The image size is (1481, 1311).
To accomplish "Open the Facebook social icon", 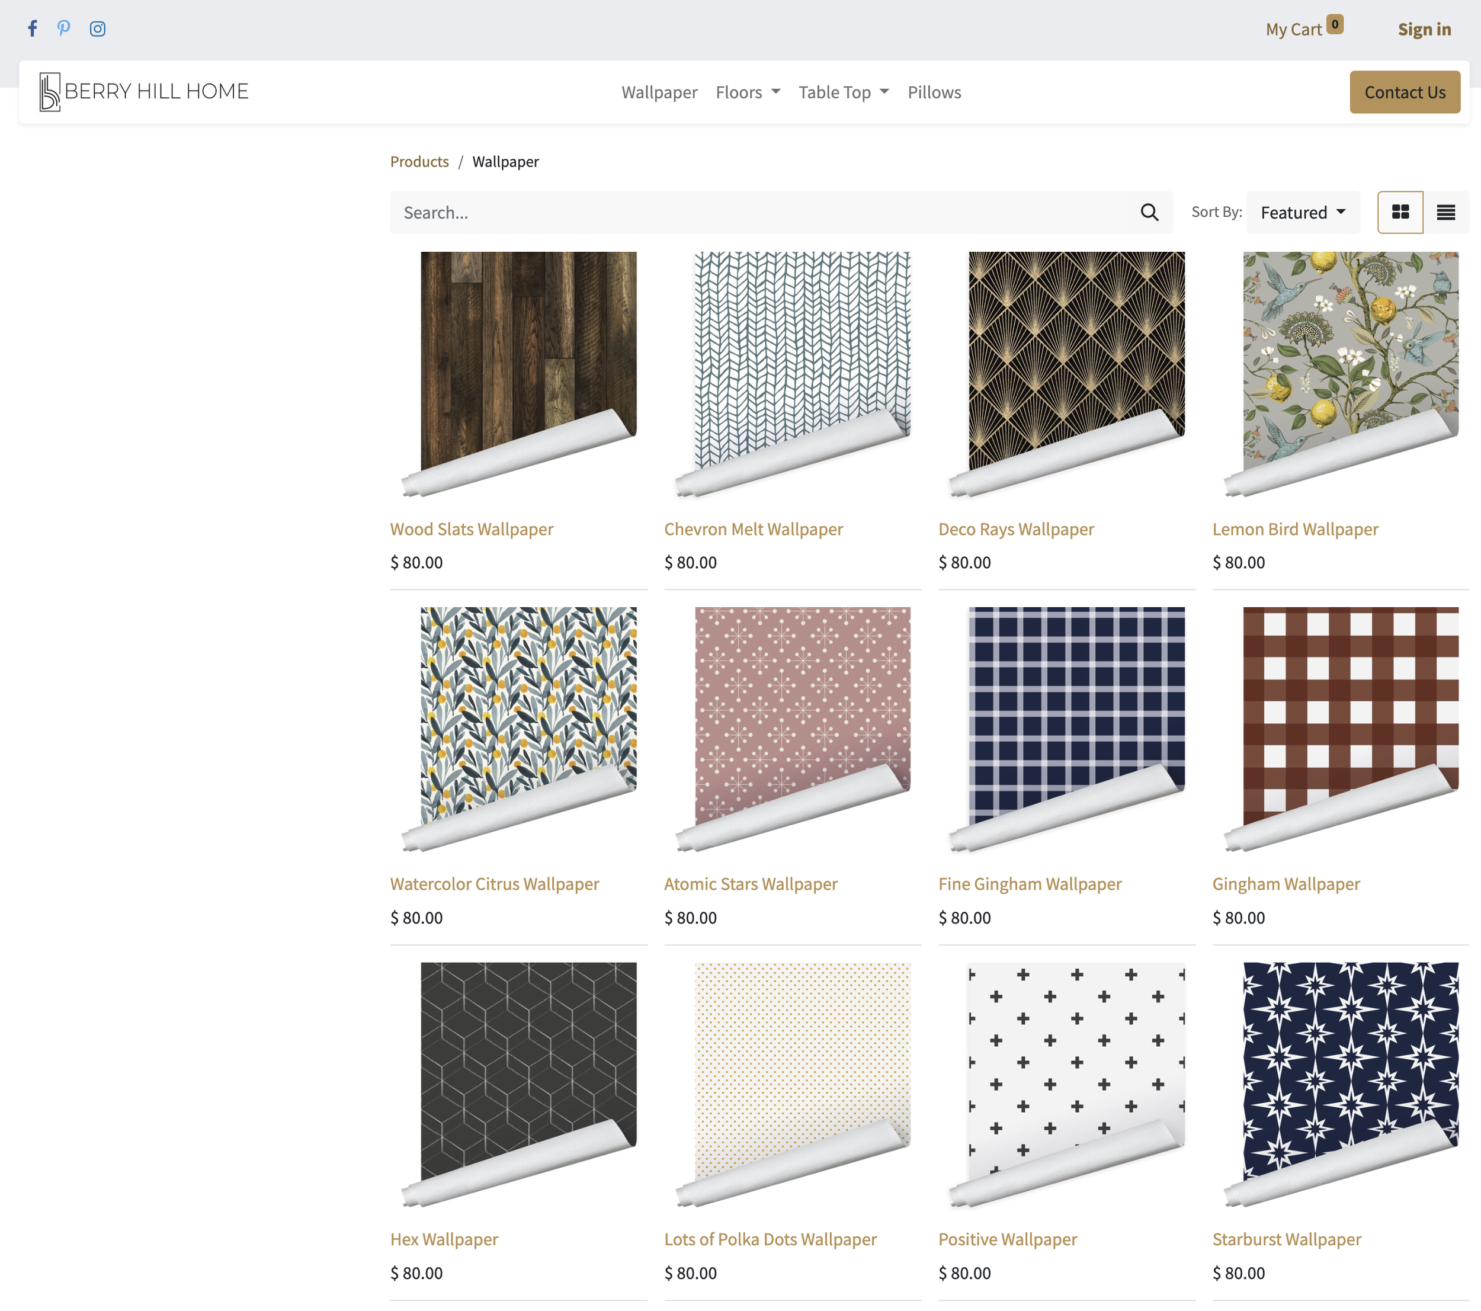I will pyautogui.click(x=33, y=28).
